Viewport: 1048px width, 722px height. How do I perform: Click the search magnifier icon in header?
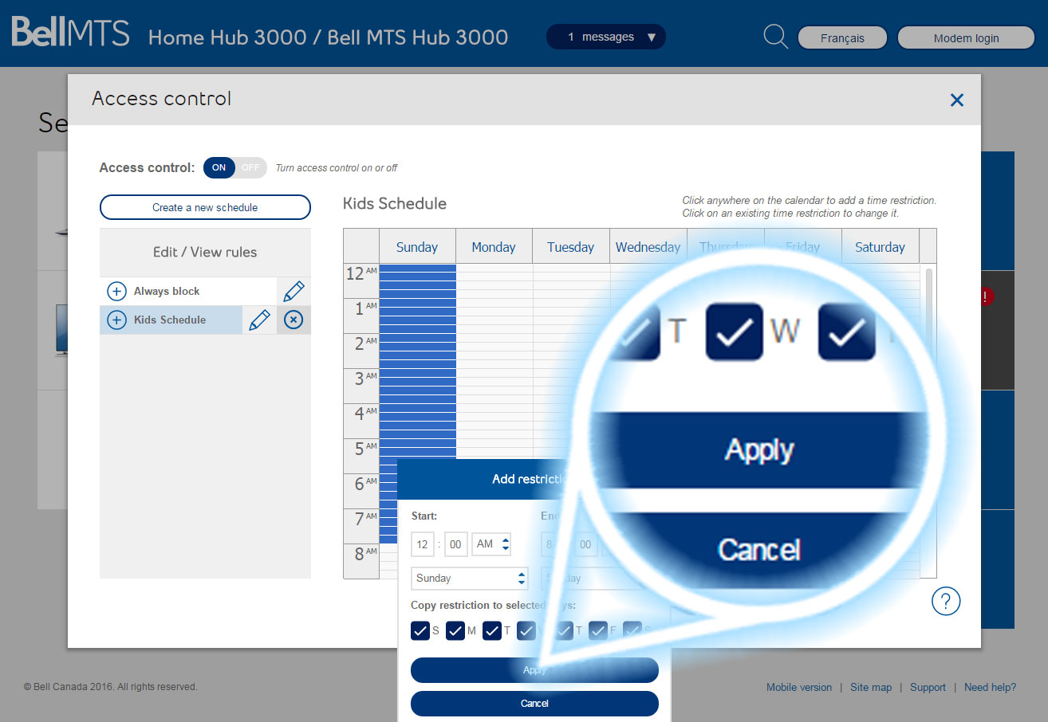tap(775, 37)
